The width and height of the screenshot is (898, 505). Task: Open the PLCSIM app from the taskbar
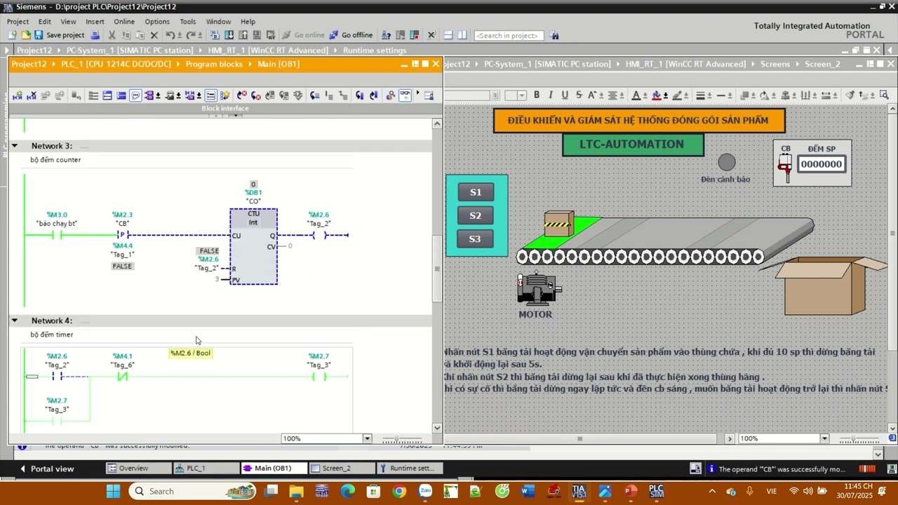[x=656, y=491]
